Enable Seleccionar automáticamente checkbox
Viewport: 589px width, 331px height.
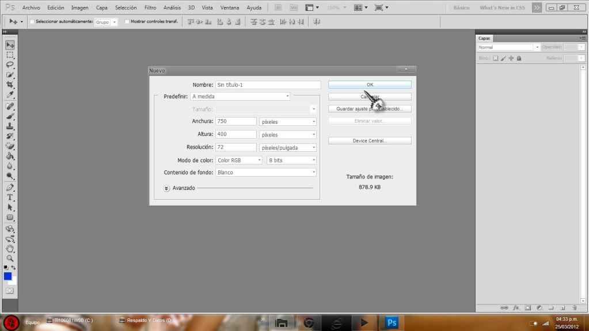tap(32, 21)
